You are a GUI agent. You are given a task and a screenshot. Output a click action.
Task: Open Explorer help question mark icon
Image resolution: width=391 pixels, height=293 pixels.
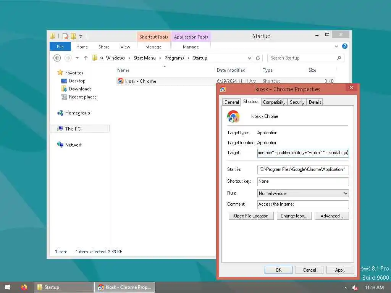pyautogui.click(x=345, y=46)
